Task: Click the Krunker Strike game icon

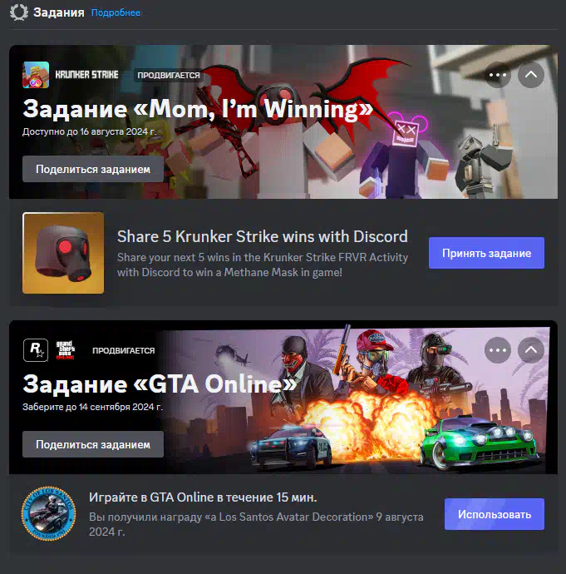Action: (x=36, y=75)
